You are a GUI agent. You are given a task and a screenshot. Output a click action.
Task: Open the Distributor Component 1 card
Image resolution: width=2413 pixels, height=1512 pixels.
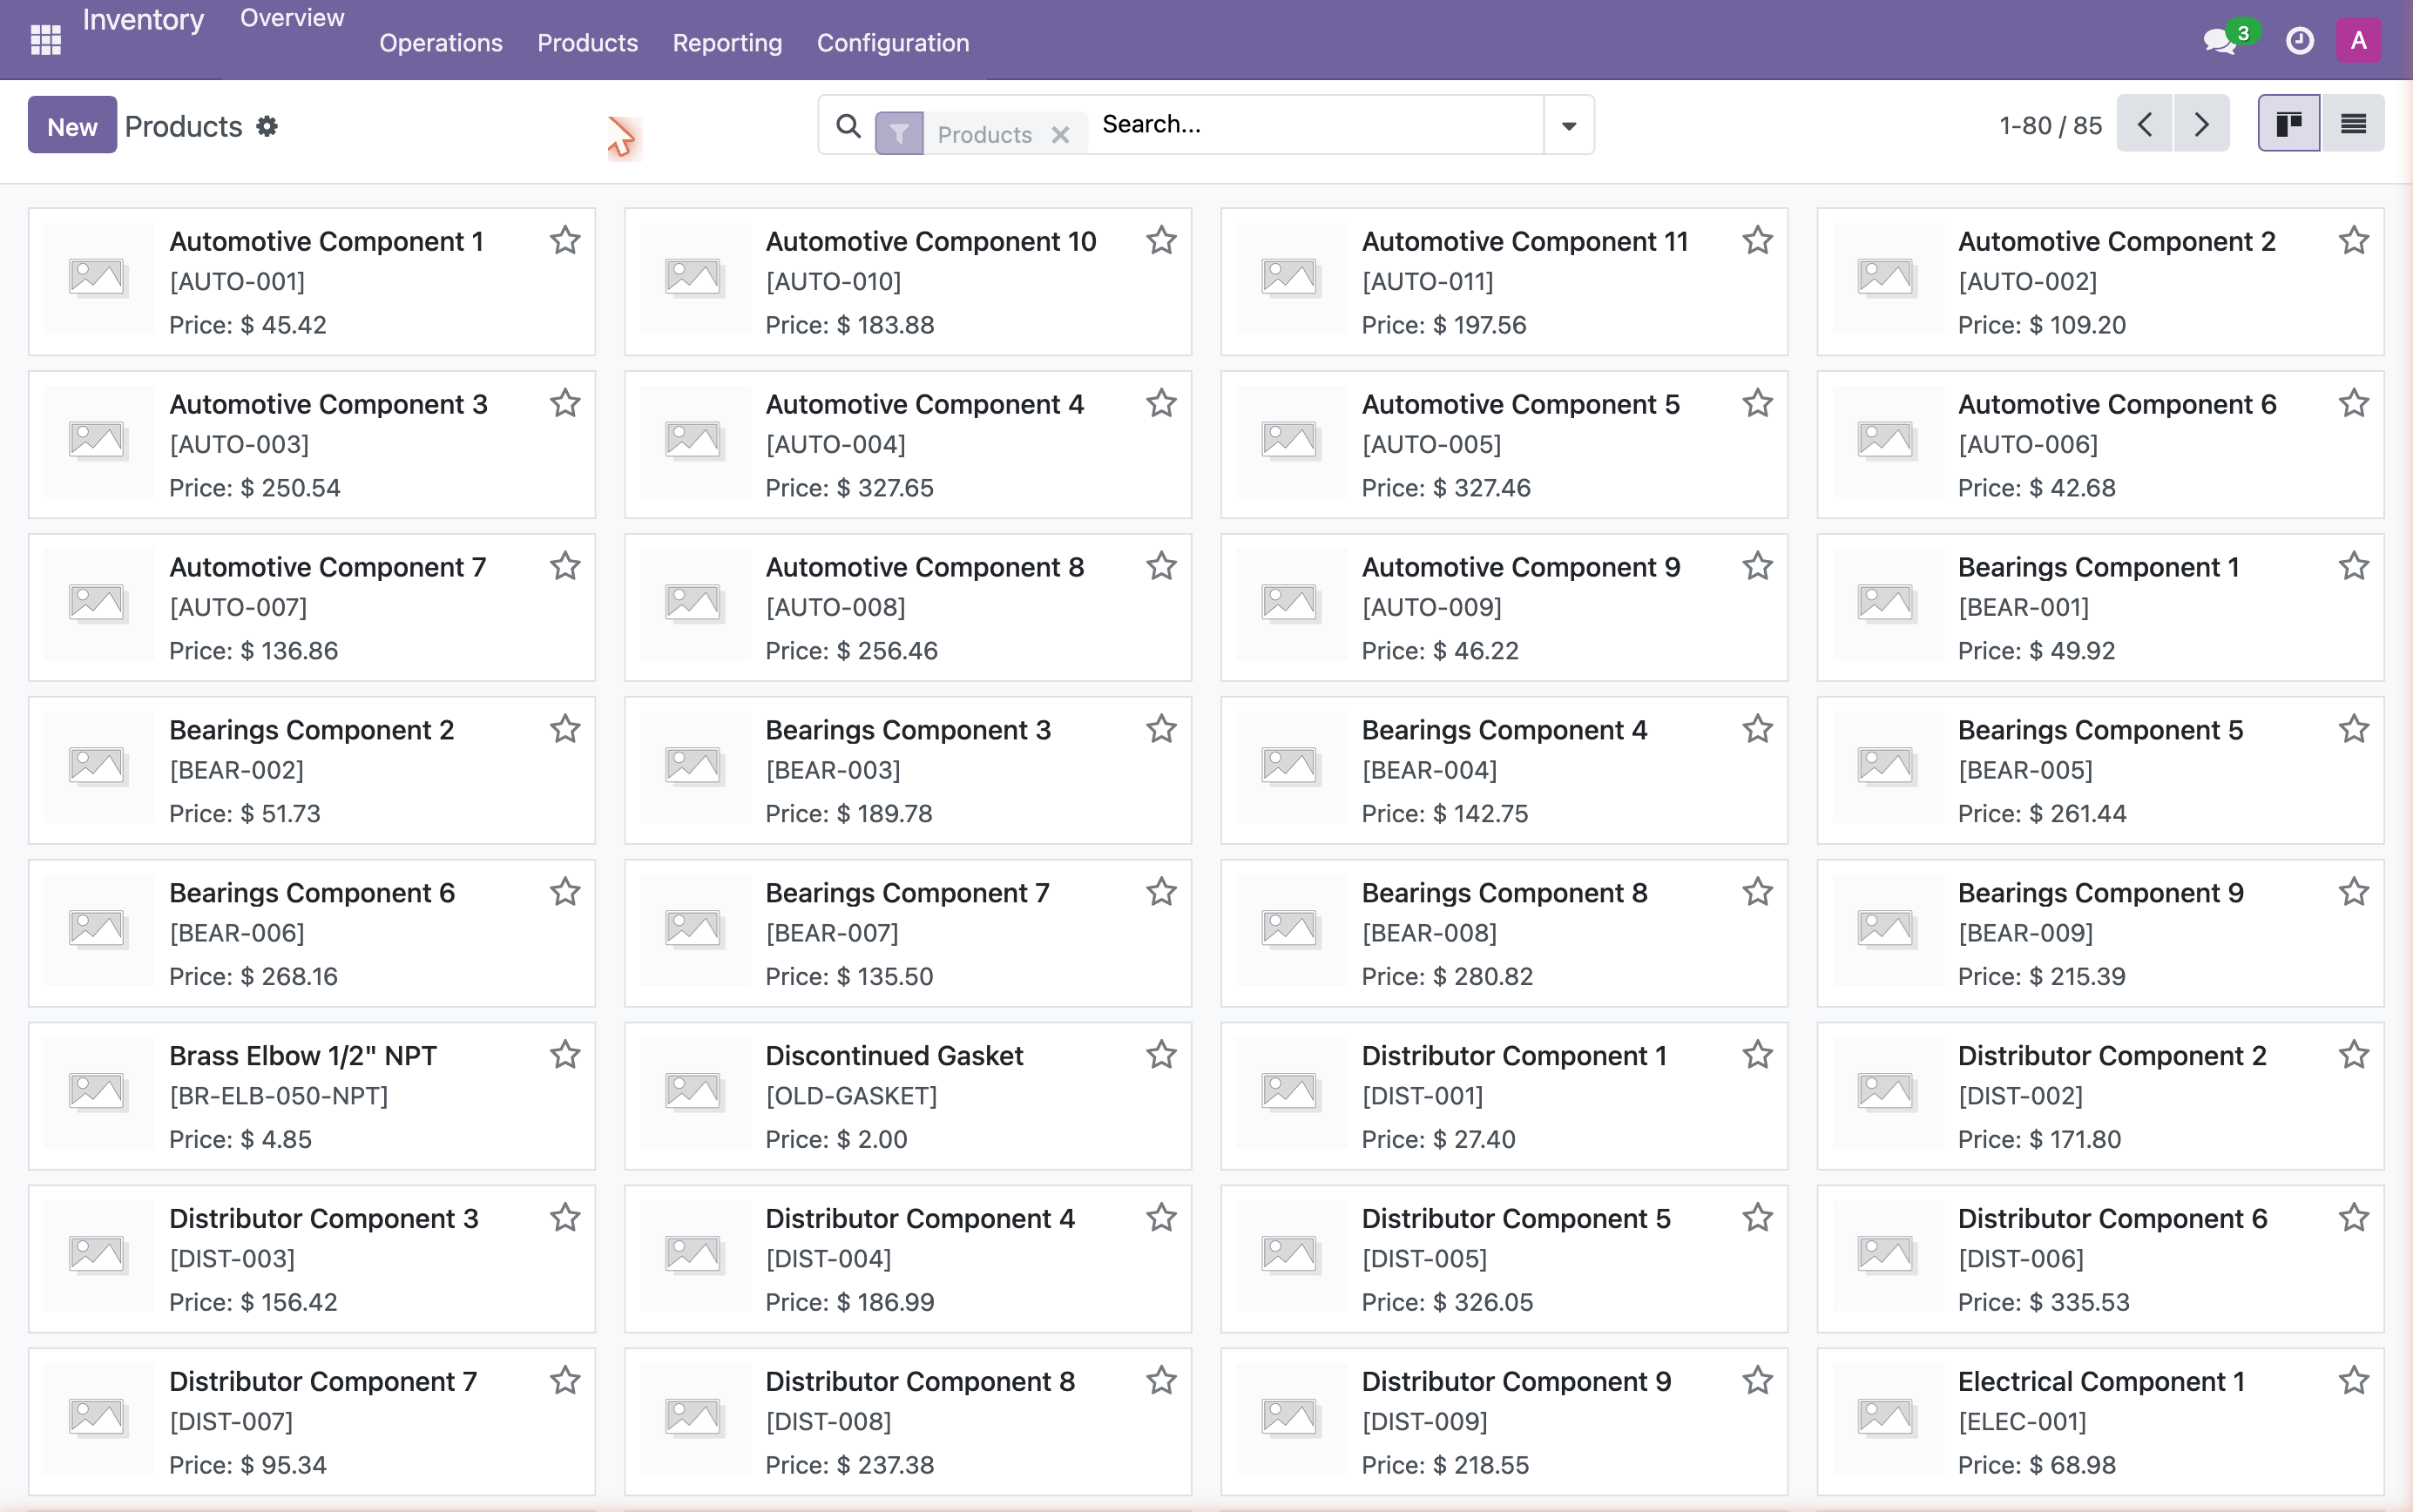pyautogui.click(x=1504, y=1096)
